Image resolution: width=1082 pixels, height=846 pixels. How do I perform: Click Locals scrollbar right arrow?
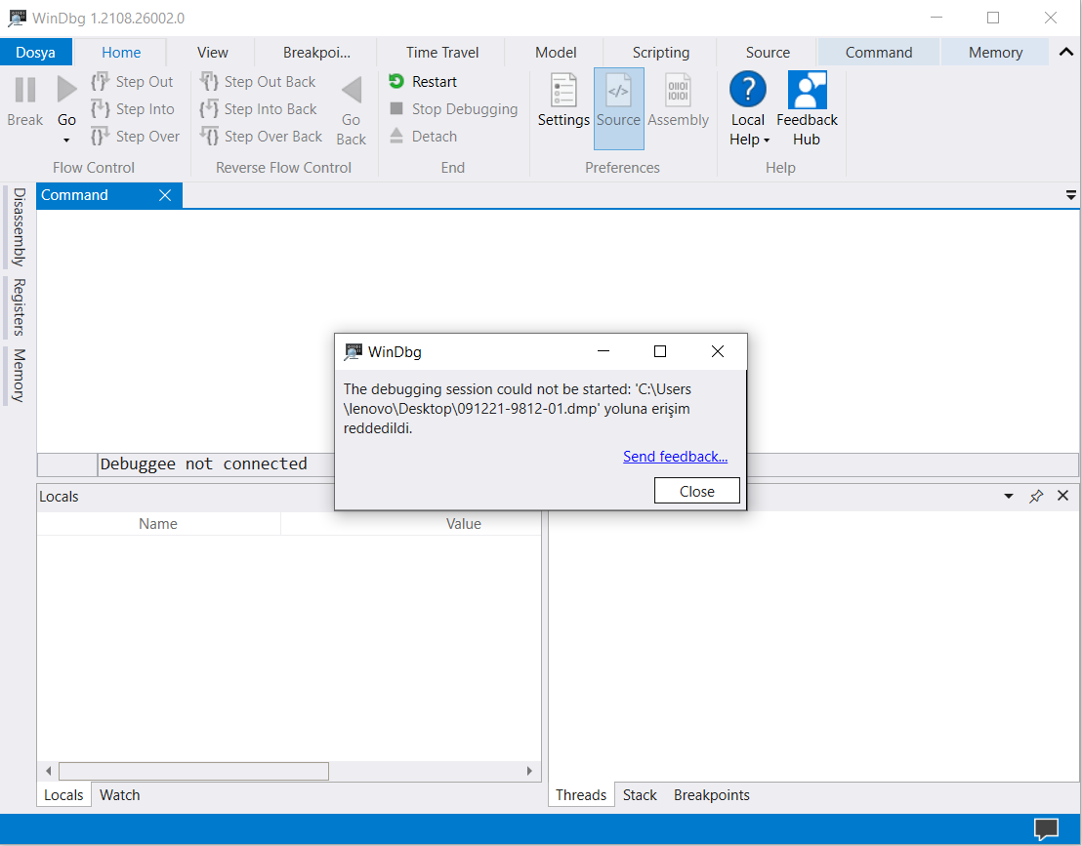click(529, 771)
